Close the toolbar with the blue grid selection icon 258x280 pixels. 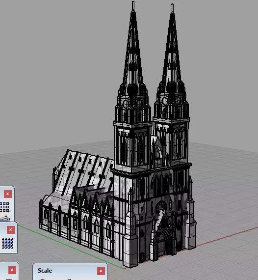pos(10,230)
